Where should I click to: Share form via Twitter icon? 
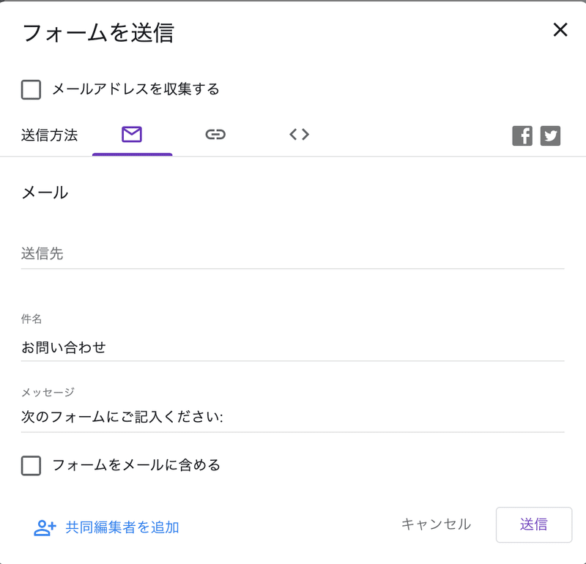[551, 136]
